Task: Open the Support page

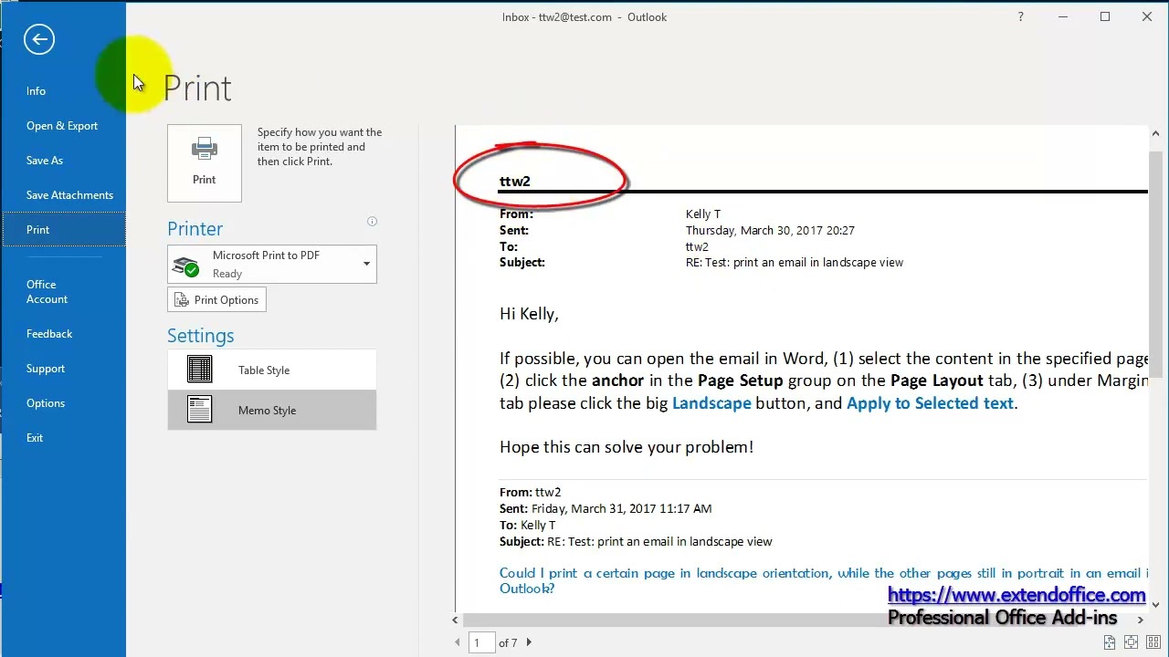Action: [46, 369]
